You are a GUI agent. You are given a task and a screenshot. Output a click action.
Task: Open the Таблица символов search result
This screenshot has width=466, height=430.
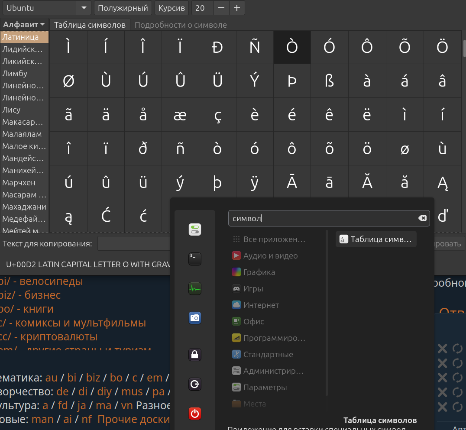pyautogui.click(x=375, y=239)
